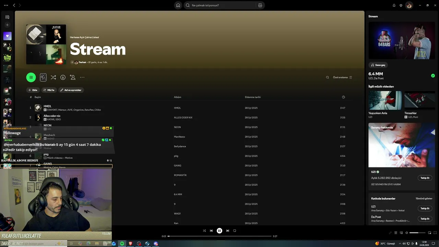Open the notifications bell

[x=394, y=5]
